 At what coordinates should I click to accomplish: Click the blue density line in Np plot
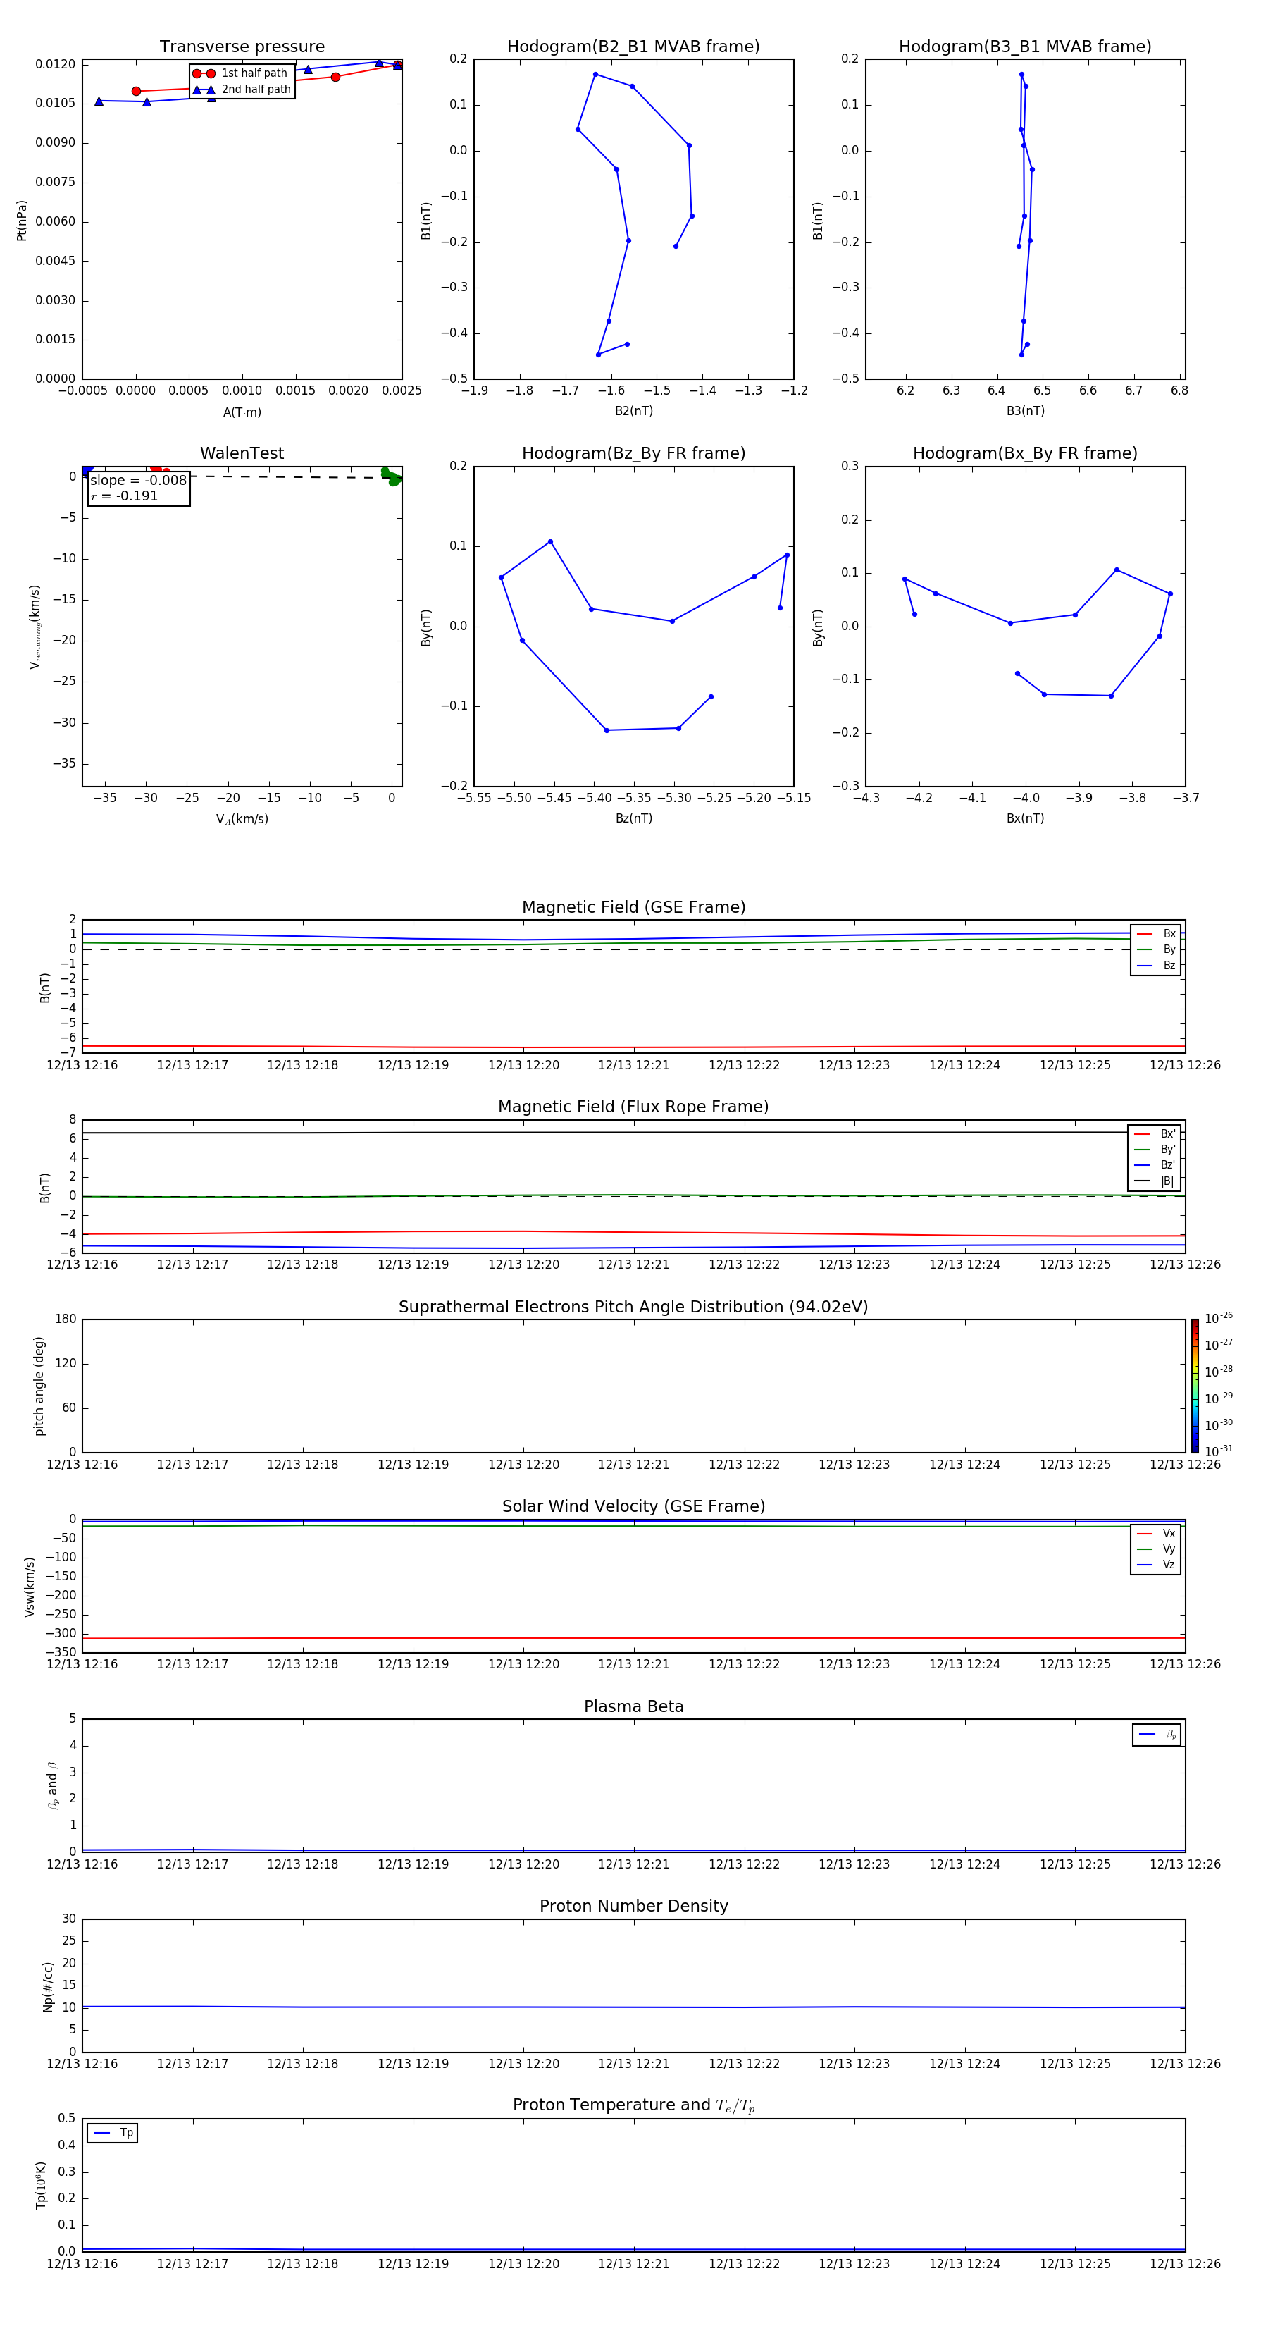(x=633, y=2007)
